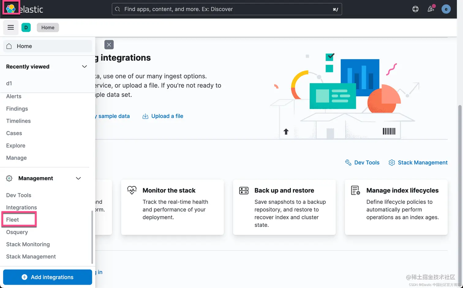Viewport: 463px width, 288px height.
Task: Open the green D space avatar
Action: coord(26,28)
